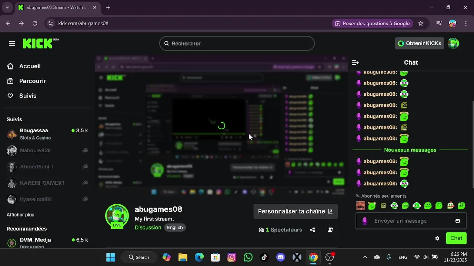Screen dimensions: 474x266
Task: Click the Discussion category link
Action: pos(148,228)
